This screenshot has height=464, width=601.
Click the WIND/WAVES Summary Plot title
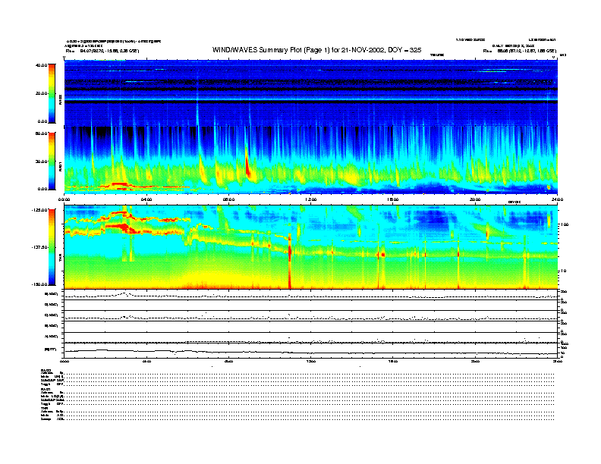(x=316, y=50)
